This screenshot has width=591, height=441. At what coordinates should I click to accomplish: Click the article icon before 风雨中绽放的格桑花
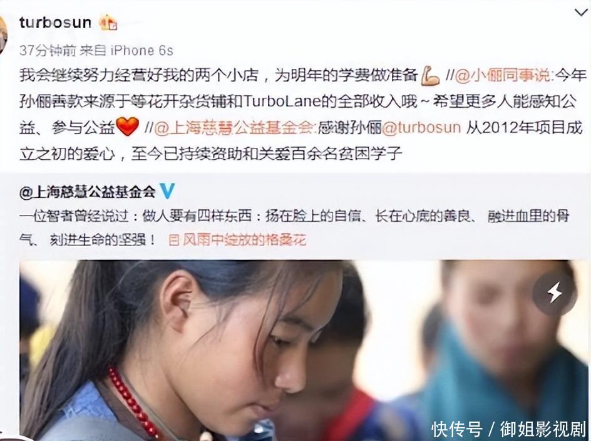click(x=174, y=241)
